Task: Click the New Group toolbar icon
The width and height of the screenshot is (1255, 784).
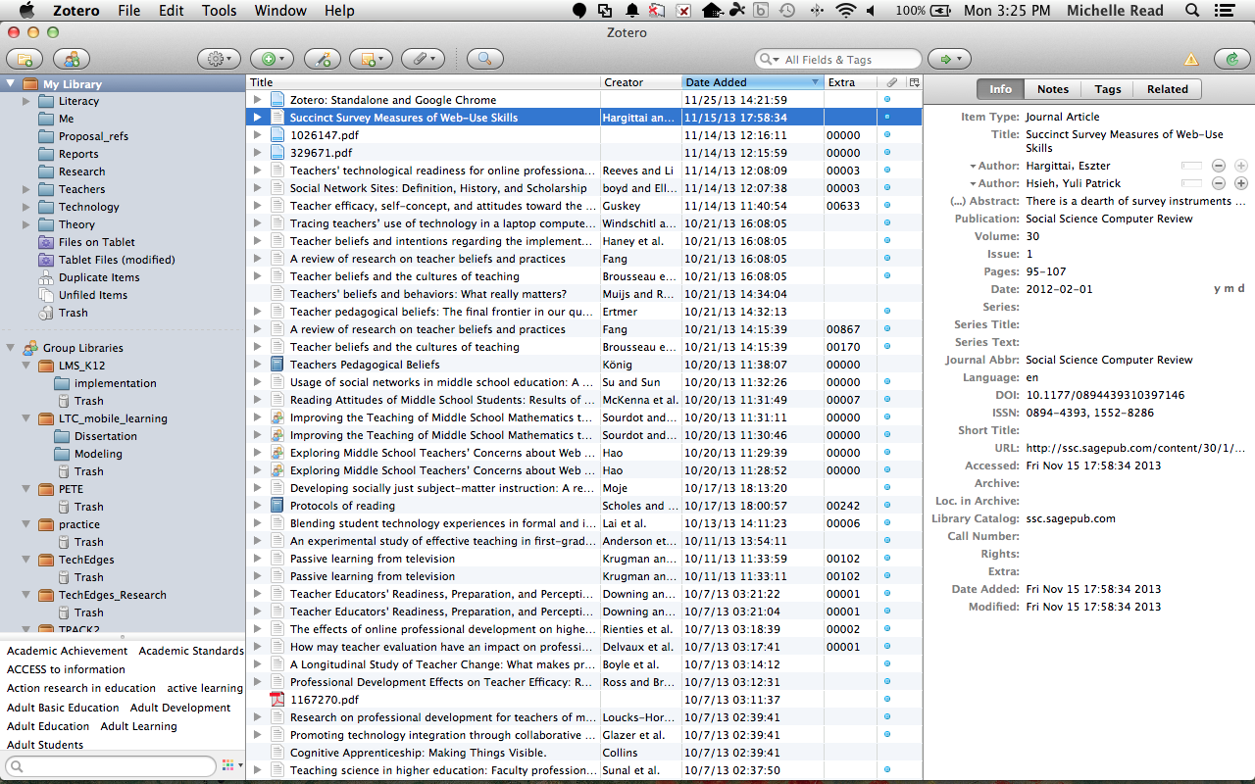Action: coord(72,59)
